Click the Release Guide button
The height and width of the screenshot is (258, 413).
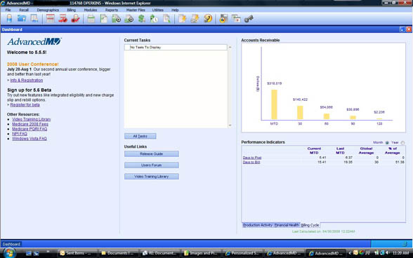tap(152, 154)
